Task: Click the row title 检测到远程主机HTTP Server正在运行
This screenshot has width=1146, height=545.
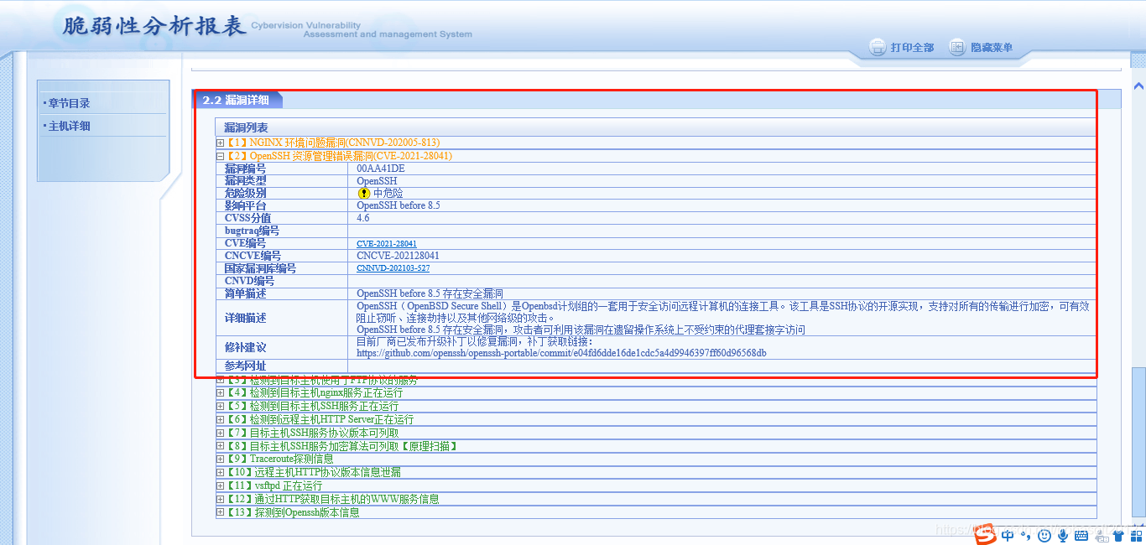Action: click(x=331, y=419)
